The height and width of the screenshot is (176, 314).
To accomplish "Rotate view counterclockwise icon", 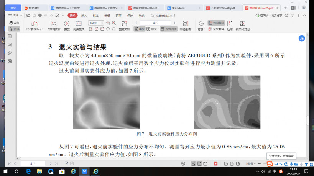I will [108, 29].
